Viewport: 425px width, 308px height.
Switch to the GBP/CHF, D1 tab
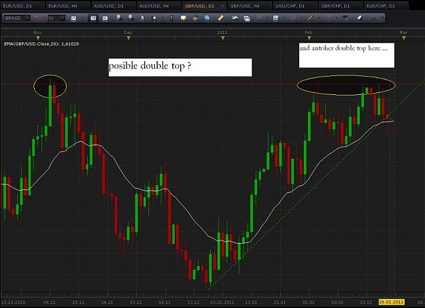coord(341,5)
